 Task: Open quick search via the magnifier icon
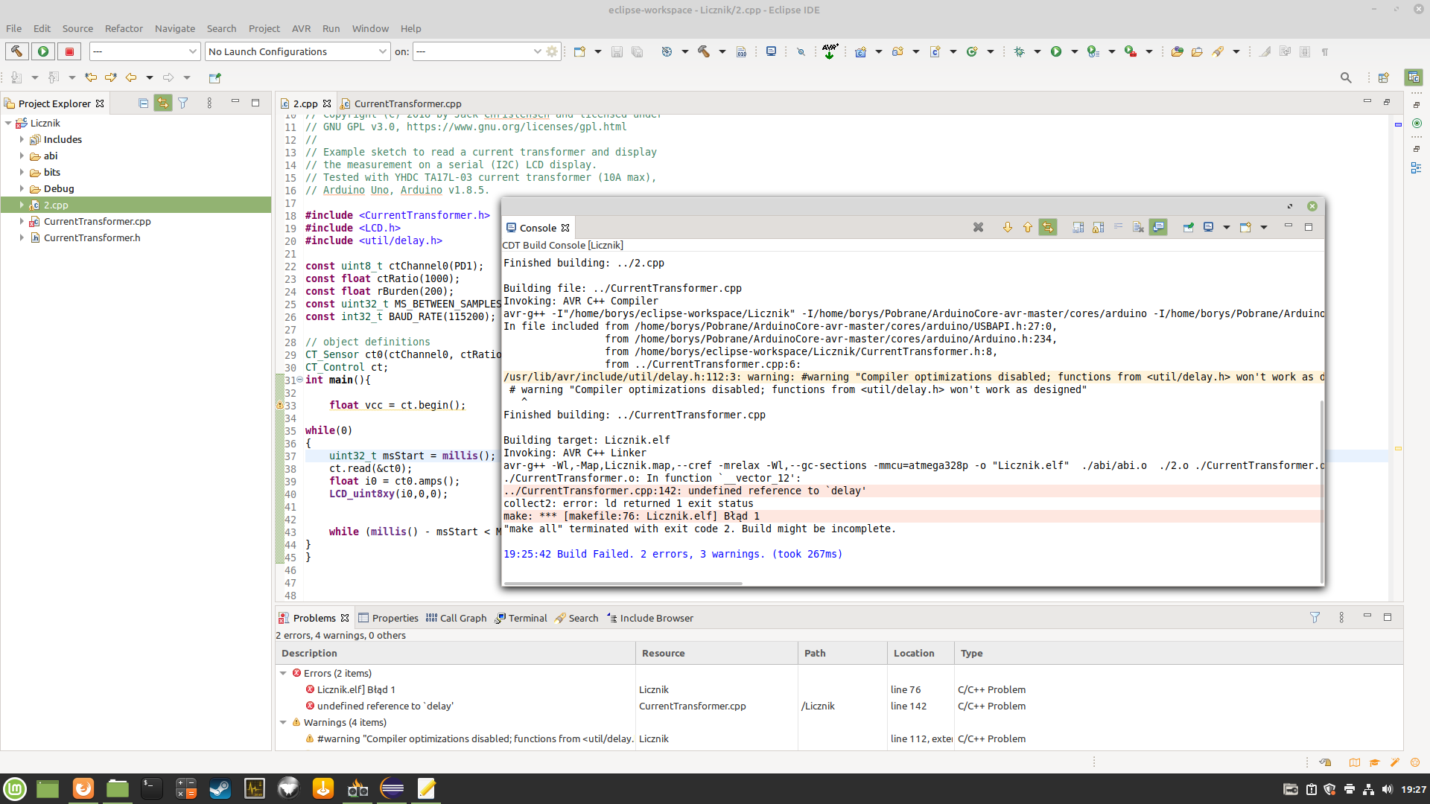1346,77
